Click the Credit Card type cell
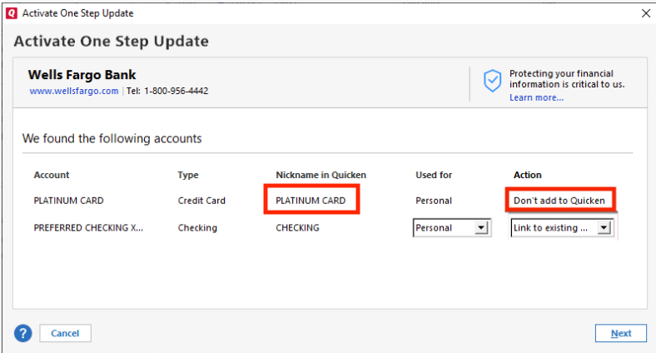This screenshot has width=656, height=353. tap(201, 201)
